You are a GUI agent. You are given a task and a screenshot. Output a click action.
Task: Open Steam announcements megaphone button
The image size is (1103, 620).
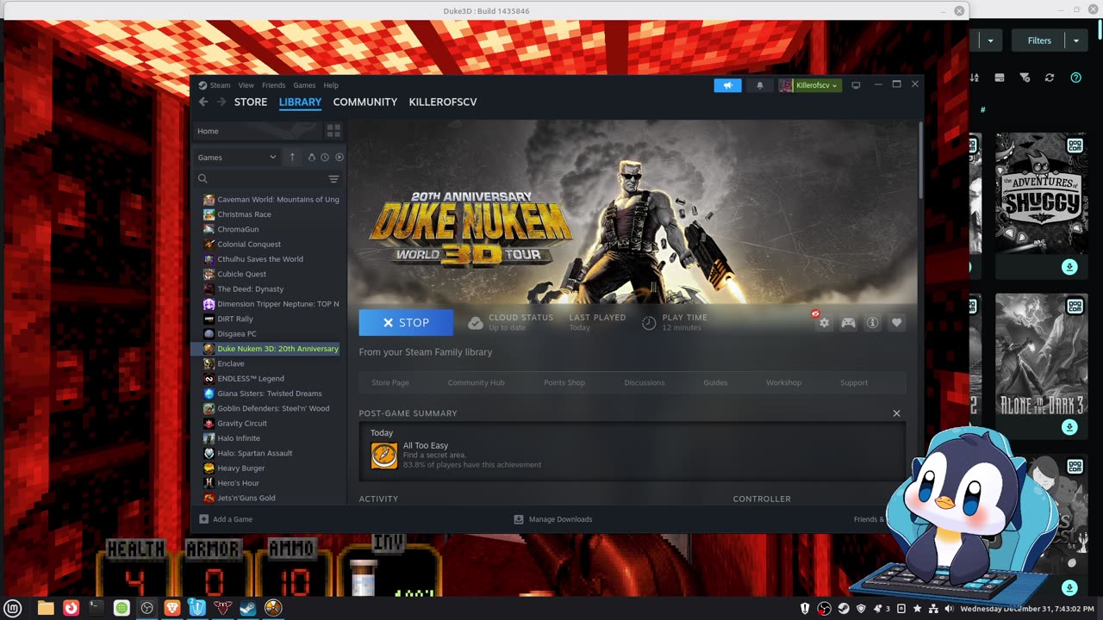(x=727, y=85)
